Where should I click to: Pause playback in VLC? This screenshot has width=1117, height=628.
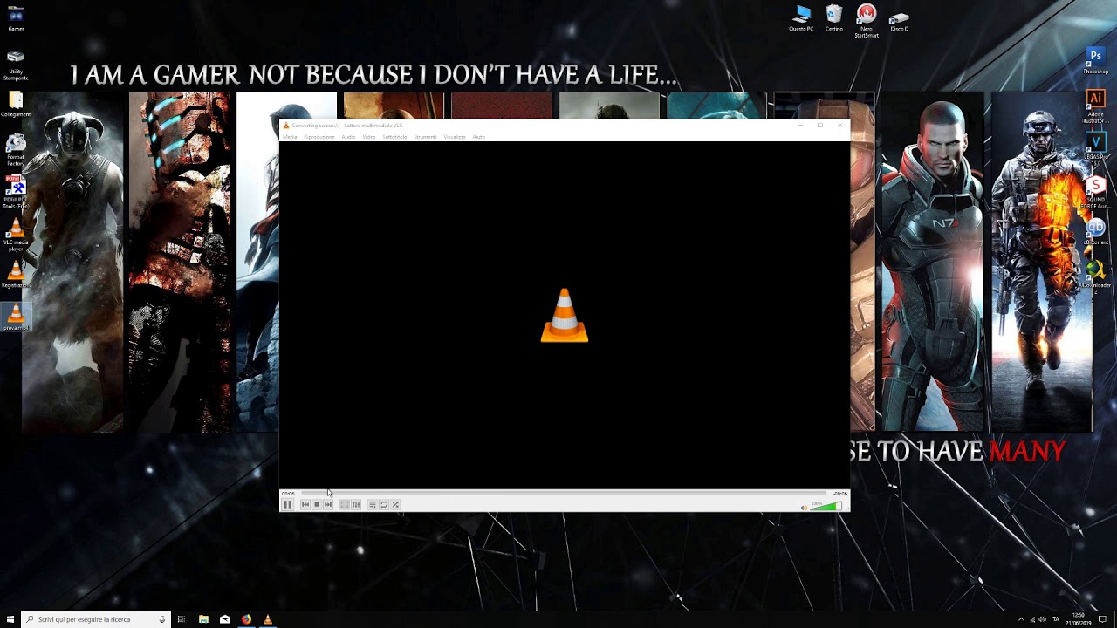click(x=287, y=504)
